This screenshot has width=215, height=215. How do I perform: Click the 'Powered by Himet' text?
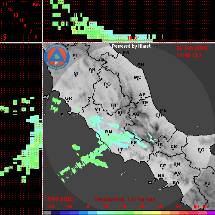[131, 46]
